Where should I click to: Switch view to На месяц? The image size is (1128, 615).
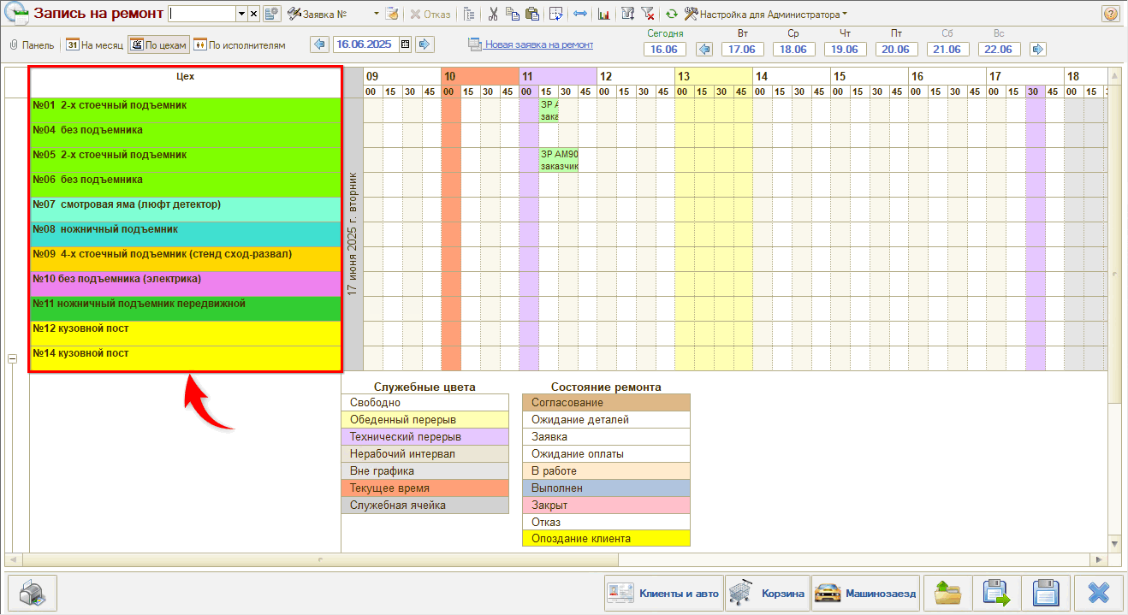(95, 44)
